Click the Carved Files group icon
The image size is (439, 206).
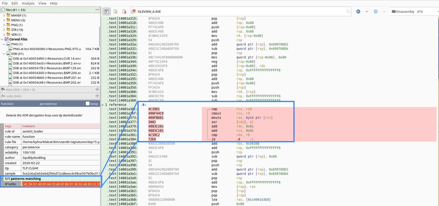6,39
